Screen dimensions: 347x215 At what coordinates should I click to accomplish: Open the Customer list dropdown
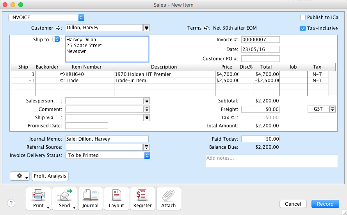[147, 28]
